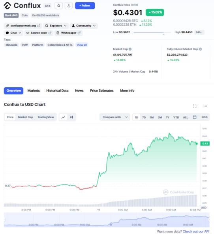Viewport: 214px width, 237px height.
Task: Switch to candlestick chart icon
Action: click(x=71, y=117)
